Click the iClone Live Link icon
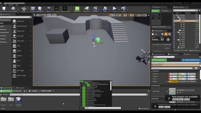201x113 pixels. (x=65, y=9)
